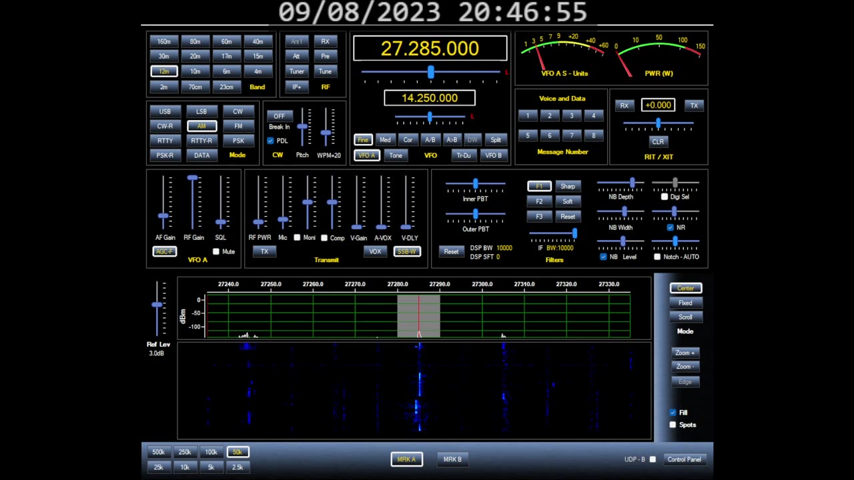Choose the Soft filter shape

tap(568, 201)
